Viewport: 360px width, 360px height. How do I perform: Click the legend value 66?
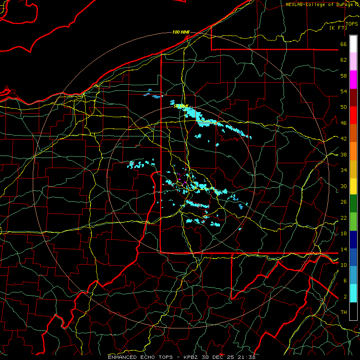click(344, 44)
